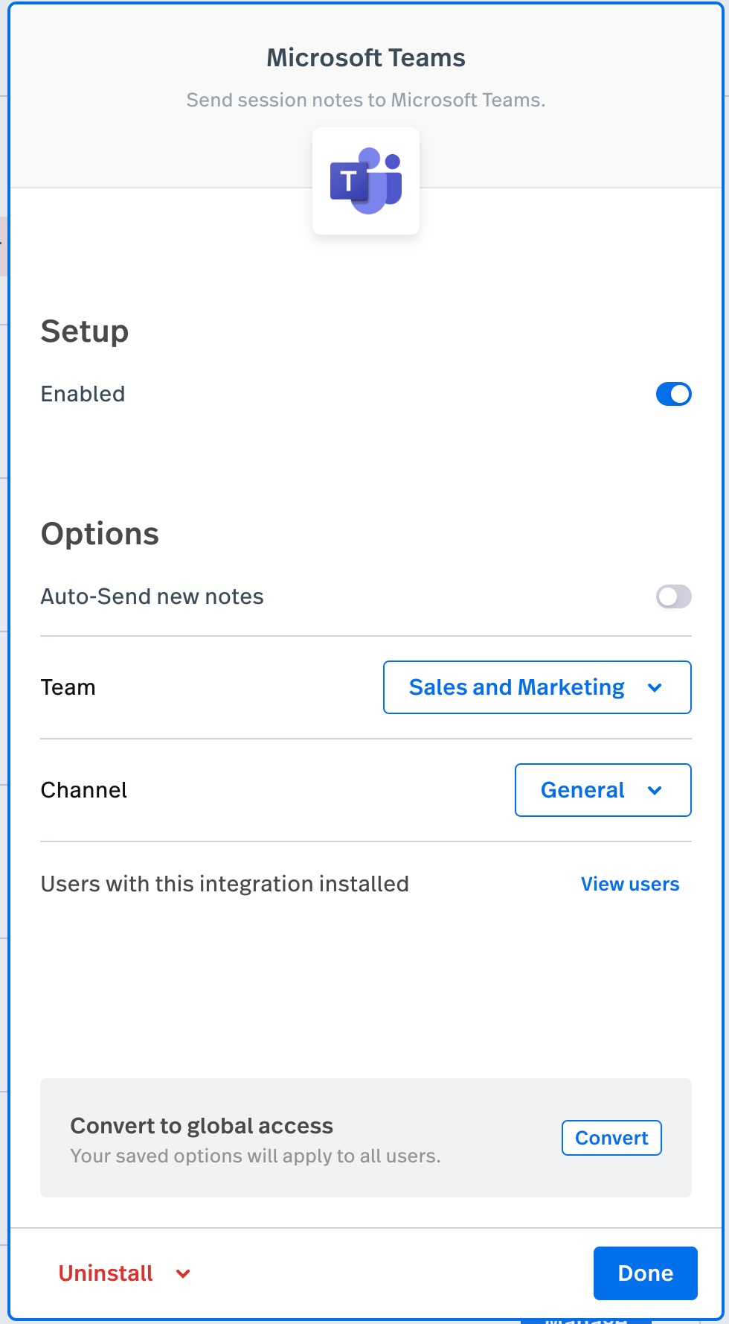Click 'Your saved options will apply' text
This screenshot has height=1324, width=729.
coord(255,1156)
